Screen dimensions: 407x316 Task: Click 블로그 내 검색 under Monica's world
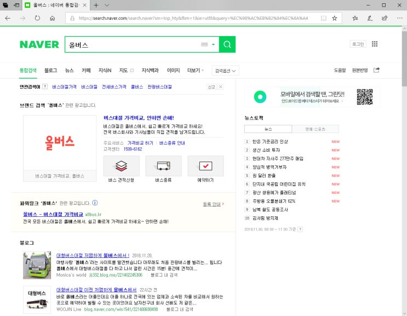[164, 275]
